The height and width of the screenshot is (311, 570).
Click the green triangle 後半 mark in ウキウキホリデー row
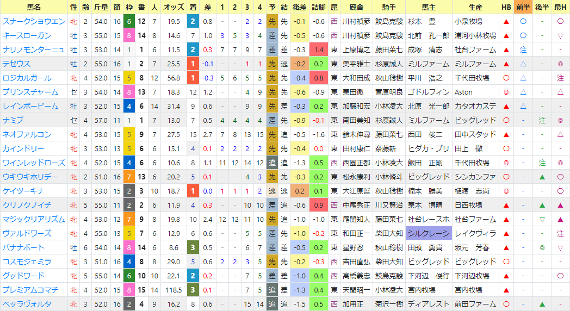(x=542, y=177)
